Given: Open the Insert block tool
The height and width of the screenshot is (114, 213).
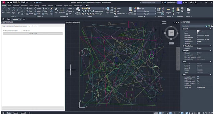Looking at the screenshot, I should click(x=107, y=10).
